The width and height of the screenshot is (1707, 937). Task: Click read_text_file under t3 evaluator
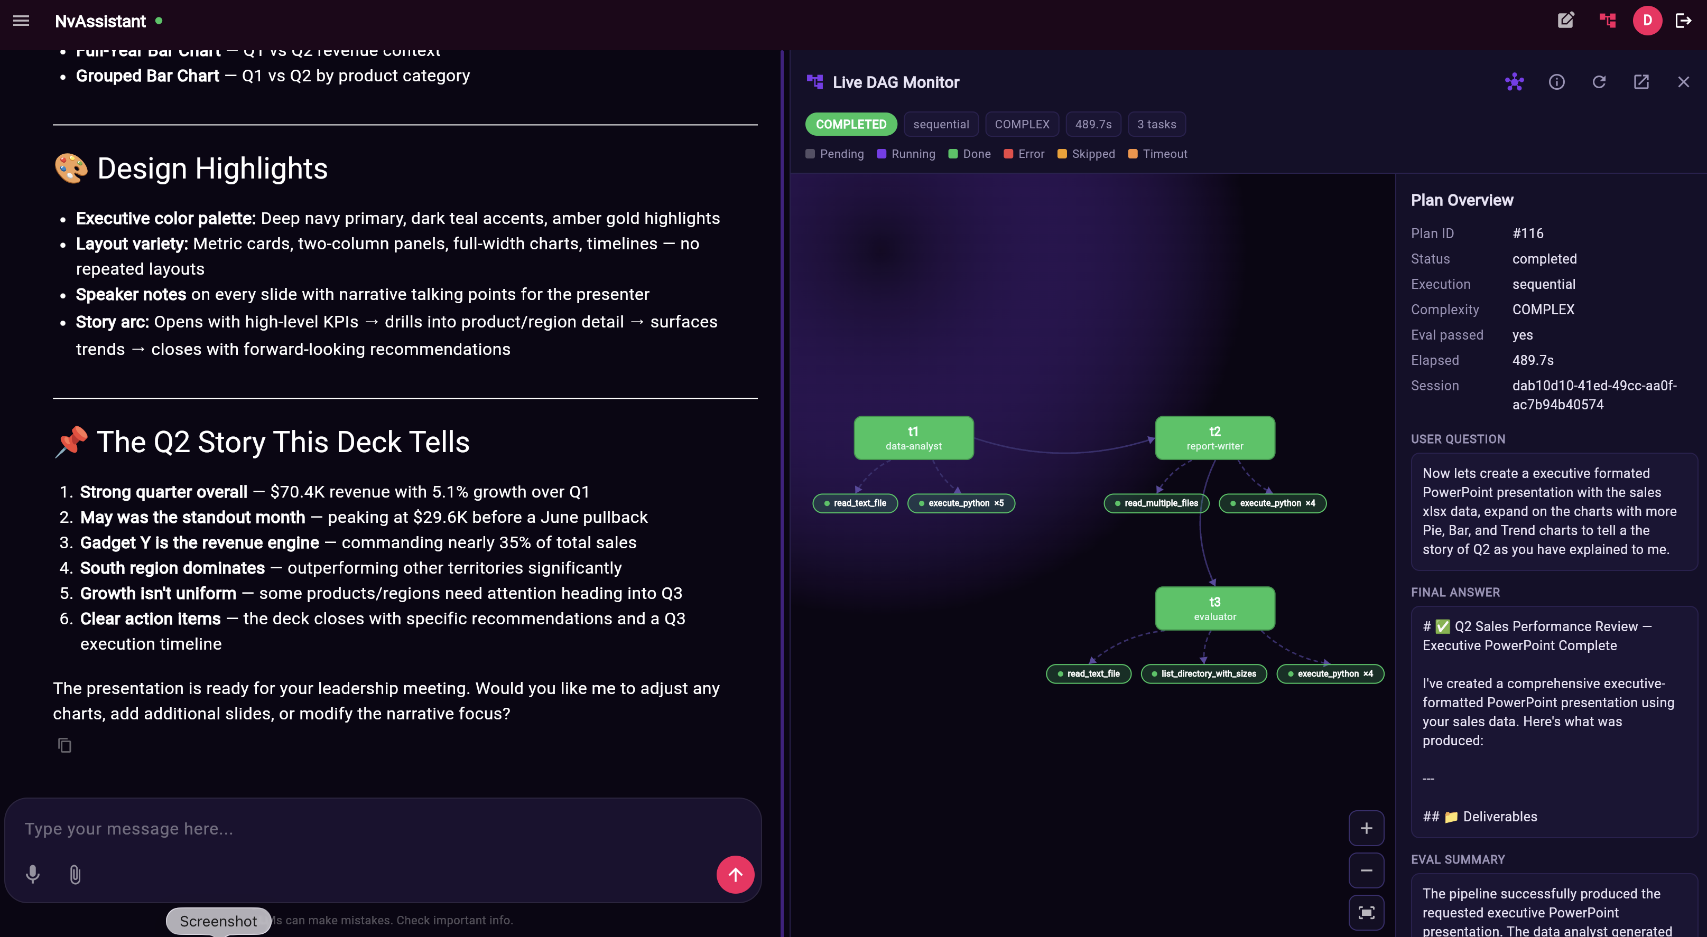1089,674
